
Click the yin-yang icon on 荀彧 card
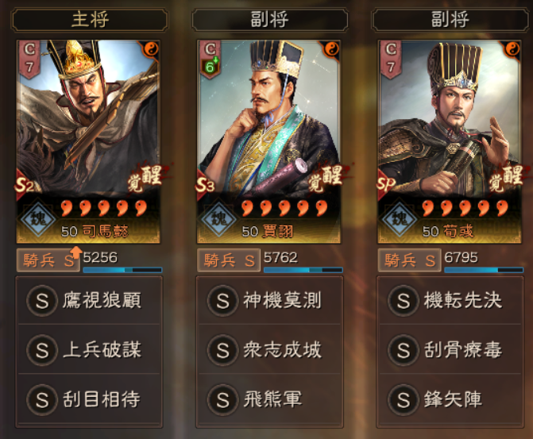tap(512, 49)
